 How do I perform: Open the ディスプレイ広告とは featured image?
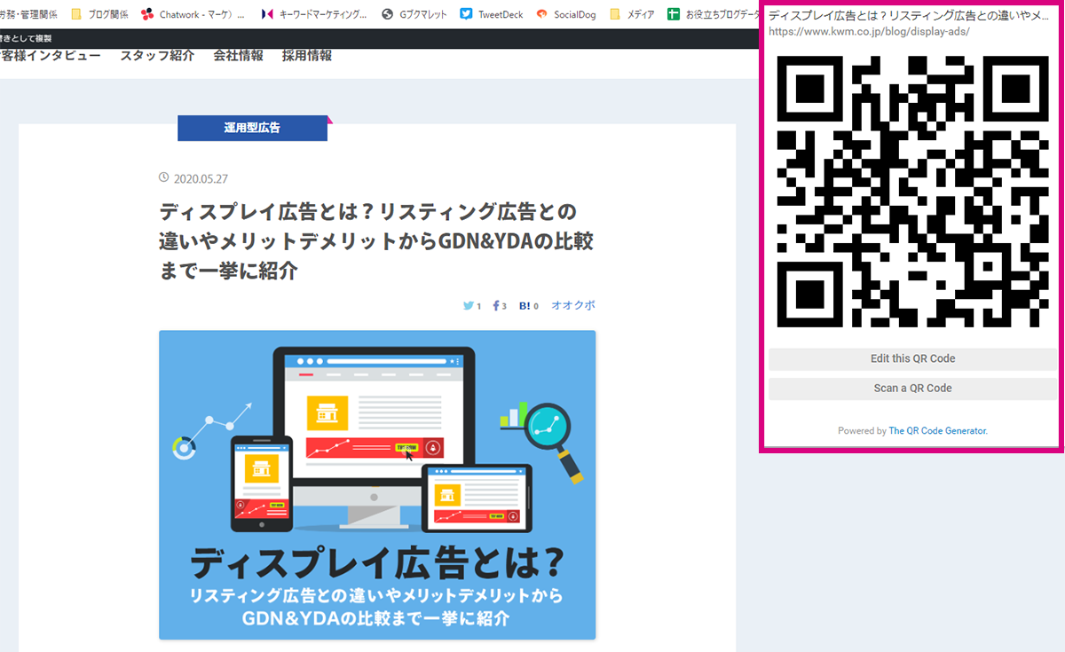point(377,485)
